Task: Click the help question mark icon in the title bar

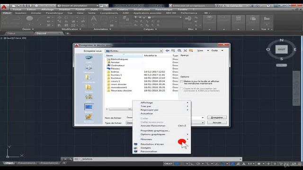Action: pyautogui.click(x=268, y=6)
